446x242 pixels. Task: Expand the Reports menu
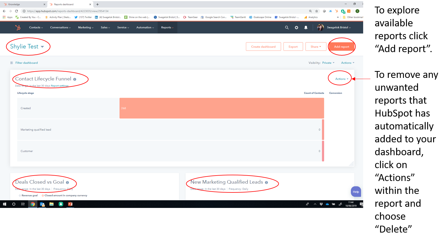click(167, 27)
